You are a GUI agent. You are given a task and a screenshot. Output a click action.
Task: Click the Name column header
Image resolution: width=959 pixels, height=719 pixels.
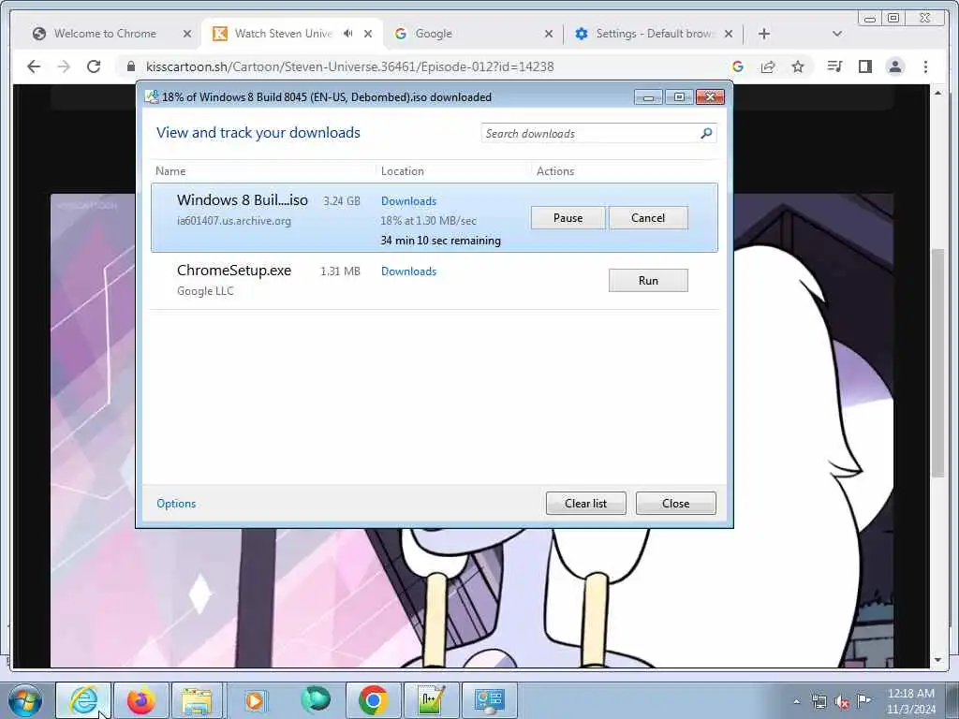[x=170, y=171]
